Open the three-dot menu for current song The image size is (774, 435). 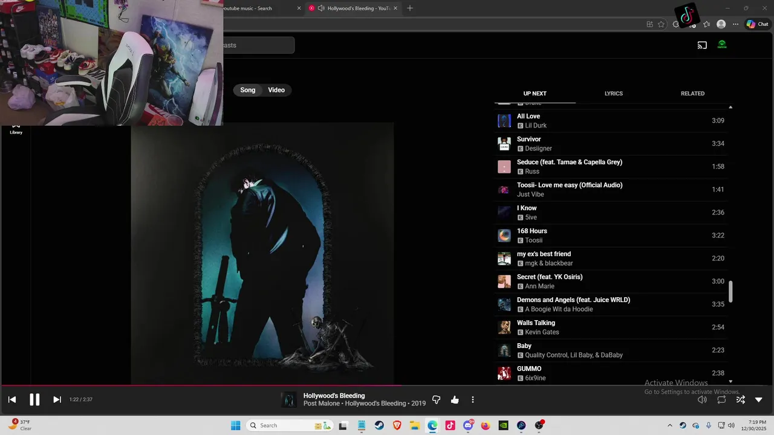point(473,400)
